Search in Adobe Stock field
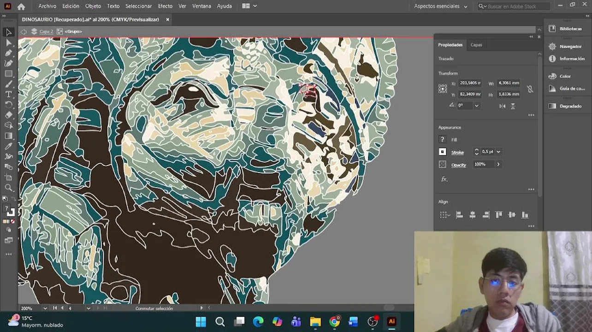Image resolution: width=592 pixels, height=332 pixels. [x=514, y=6]
